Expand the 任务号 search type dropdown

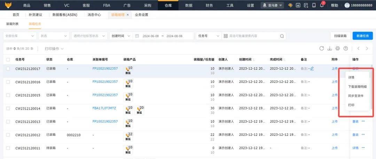[x=209, y=36]
